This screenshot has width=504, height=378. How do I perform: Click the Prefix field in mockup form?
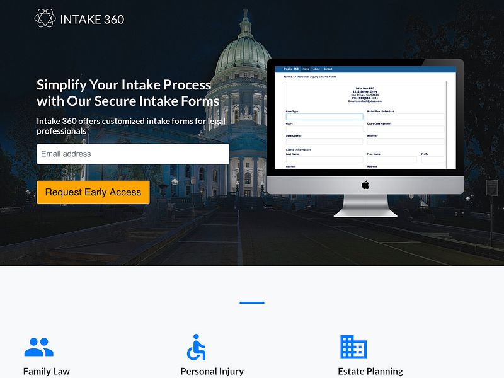(433, 159)
